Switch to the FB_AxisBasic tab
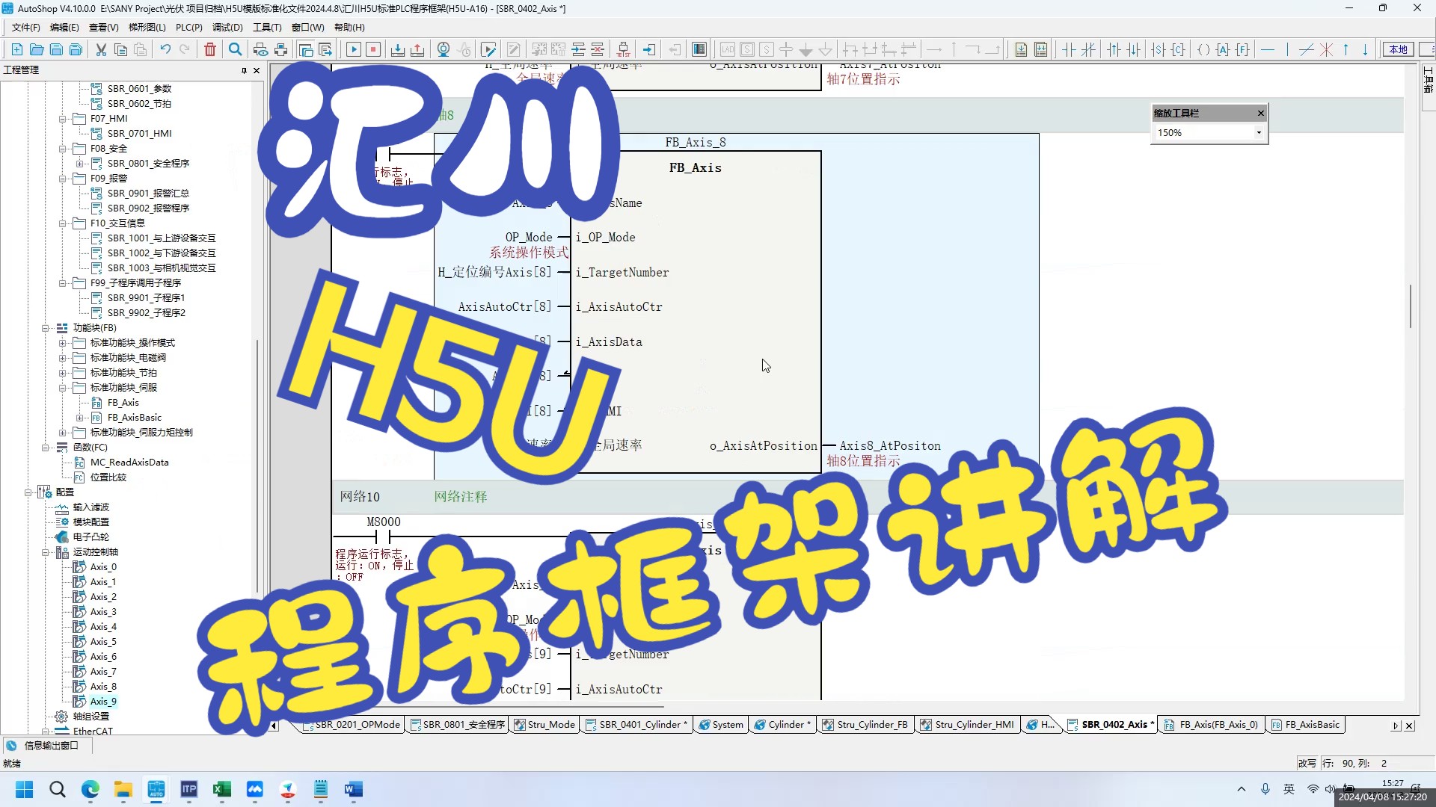 pos(1305,724)
